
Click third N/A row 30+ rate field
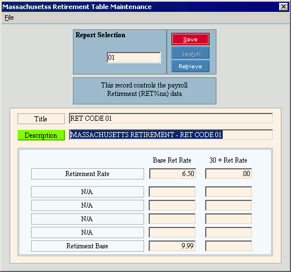click(x=228, y=219)
